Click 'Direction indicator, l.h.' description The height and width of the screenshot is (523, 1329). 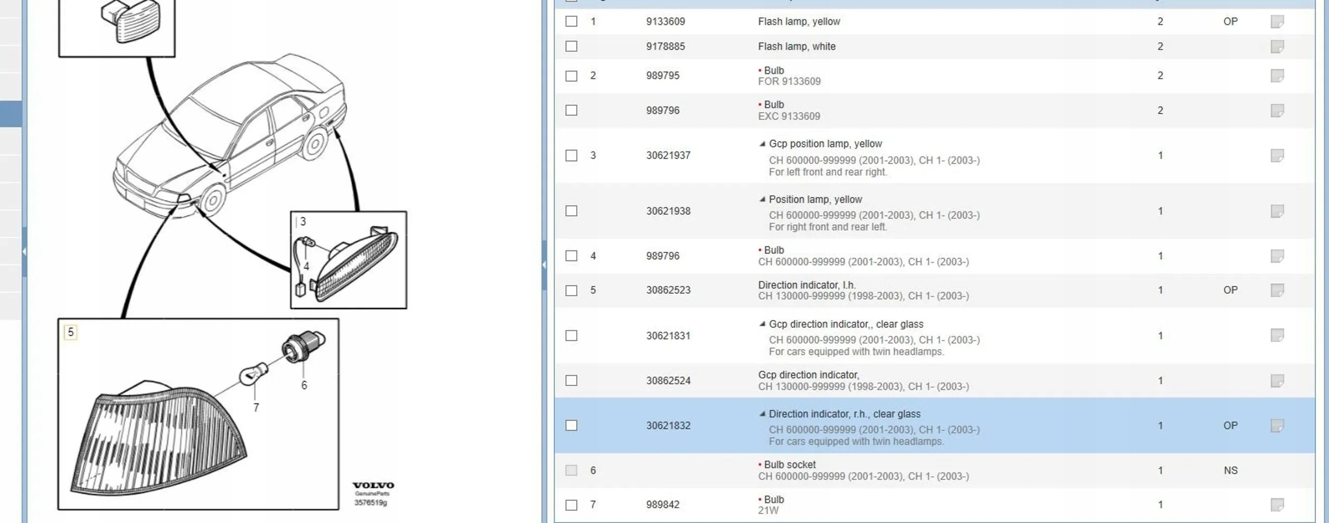tap(807, 285)
